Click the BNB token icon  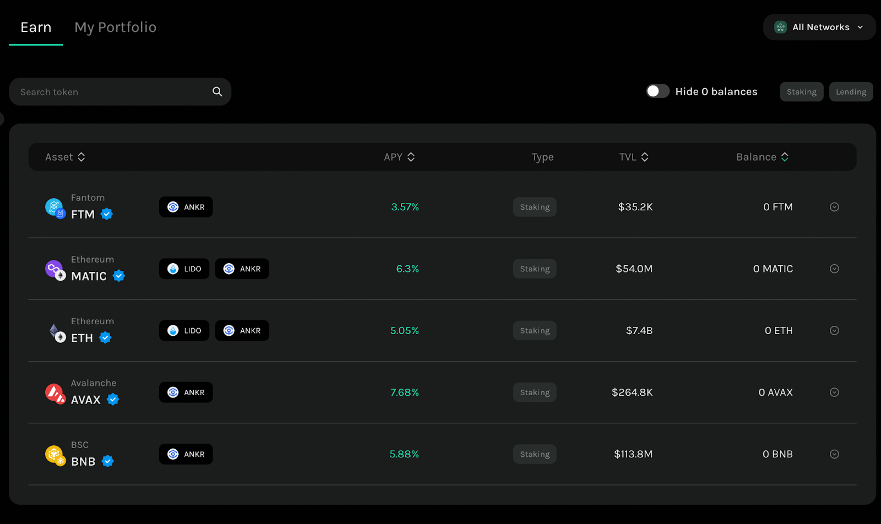coord(55,455)
